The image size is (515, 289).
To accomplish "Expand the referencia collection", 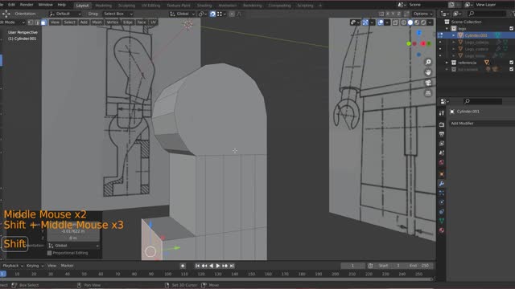I will coord(447,63).
